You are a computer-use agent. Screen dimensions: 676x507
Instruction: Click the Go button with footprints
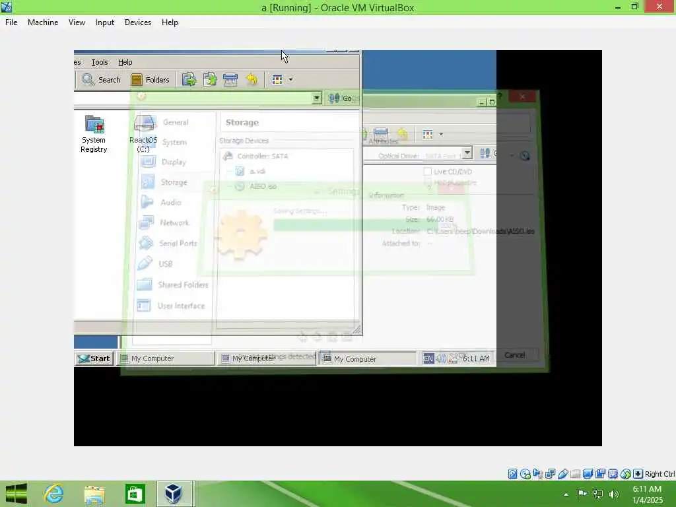(x=341, y=98)
